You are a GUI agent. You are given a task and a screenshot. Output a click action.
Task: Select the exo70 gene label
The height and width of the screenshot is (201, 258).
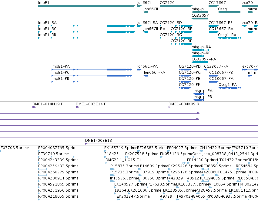coord(247,3)
